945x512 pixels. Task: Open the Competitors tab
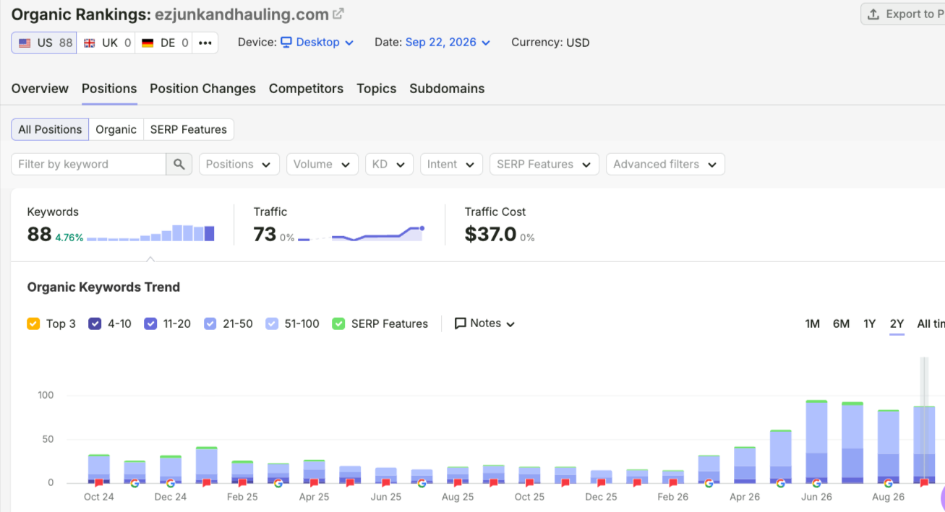click(306, 89)
